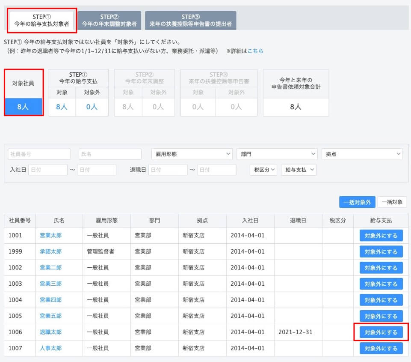Open STEP③ 来年の扶養控除等申告書の提出者 tab
The width and height of the screenshot is (411, 362).
click(x=190, y=21)
